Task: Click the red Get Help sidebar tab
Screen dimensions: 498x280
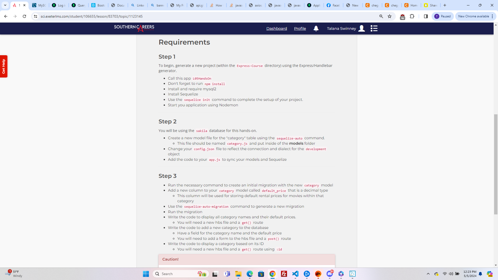Action: [4, 66]
